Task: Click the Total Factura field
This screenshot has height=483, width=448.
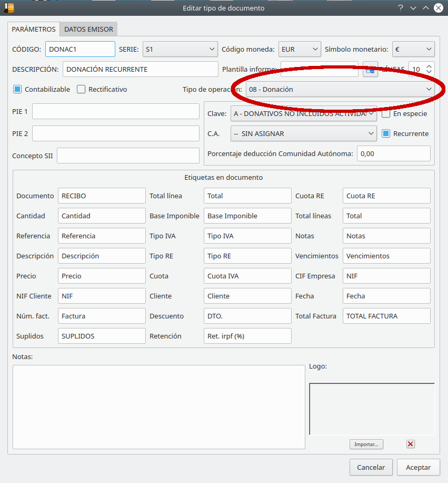Action: tap(386, 316)
